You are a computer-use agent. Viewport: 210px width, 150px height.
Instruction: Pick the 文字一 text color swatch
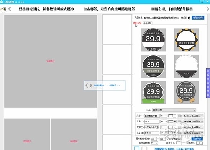tap(172, 116)
